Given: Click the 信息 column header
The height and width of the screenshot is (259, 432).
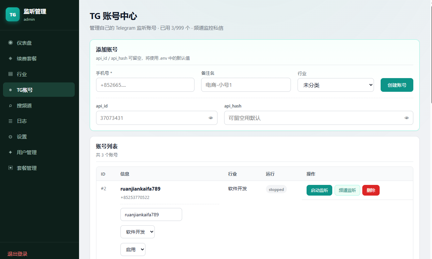Looking at the screenshot, I should (125, 174).
